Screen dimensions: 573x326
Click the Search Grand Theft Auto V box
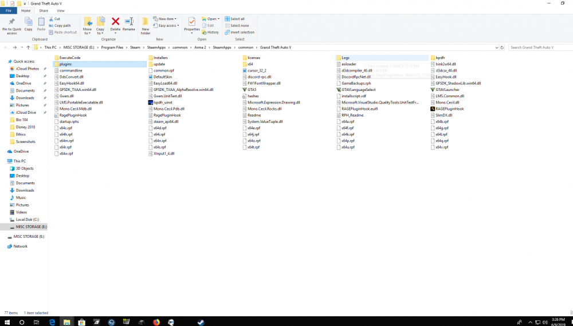point(539,47)
